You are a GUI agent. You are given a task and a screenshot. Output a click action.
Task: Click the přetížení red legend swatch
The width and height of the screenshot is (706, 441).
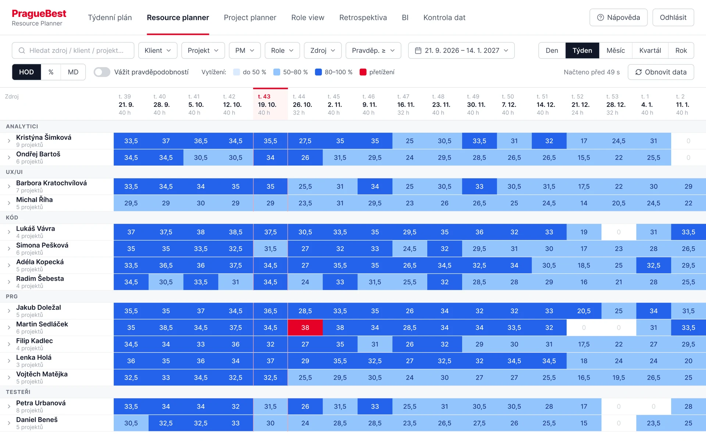click(x=363, y=72)
